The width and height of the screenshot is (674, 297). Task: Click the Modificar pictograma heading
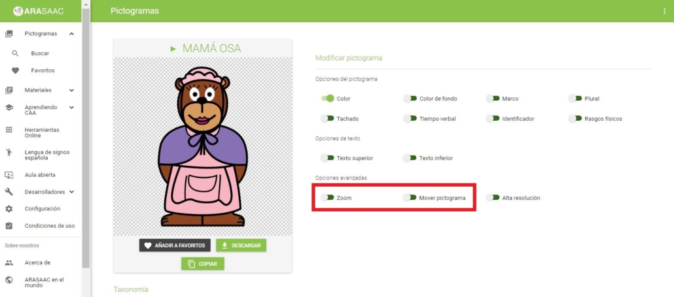point(349,58)
